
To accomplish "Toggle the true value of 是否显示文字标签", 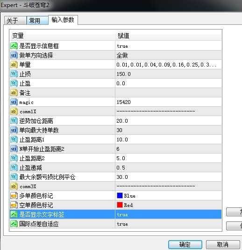I will 168,214.
